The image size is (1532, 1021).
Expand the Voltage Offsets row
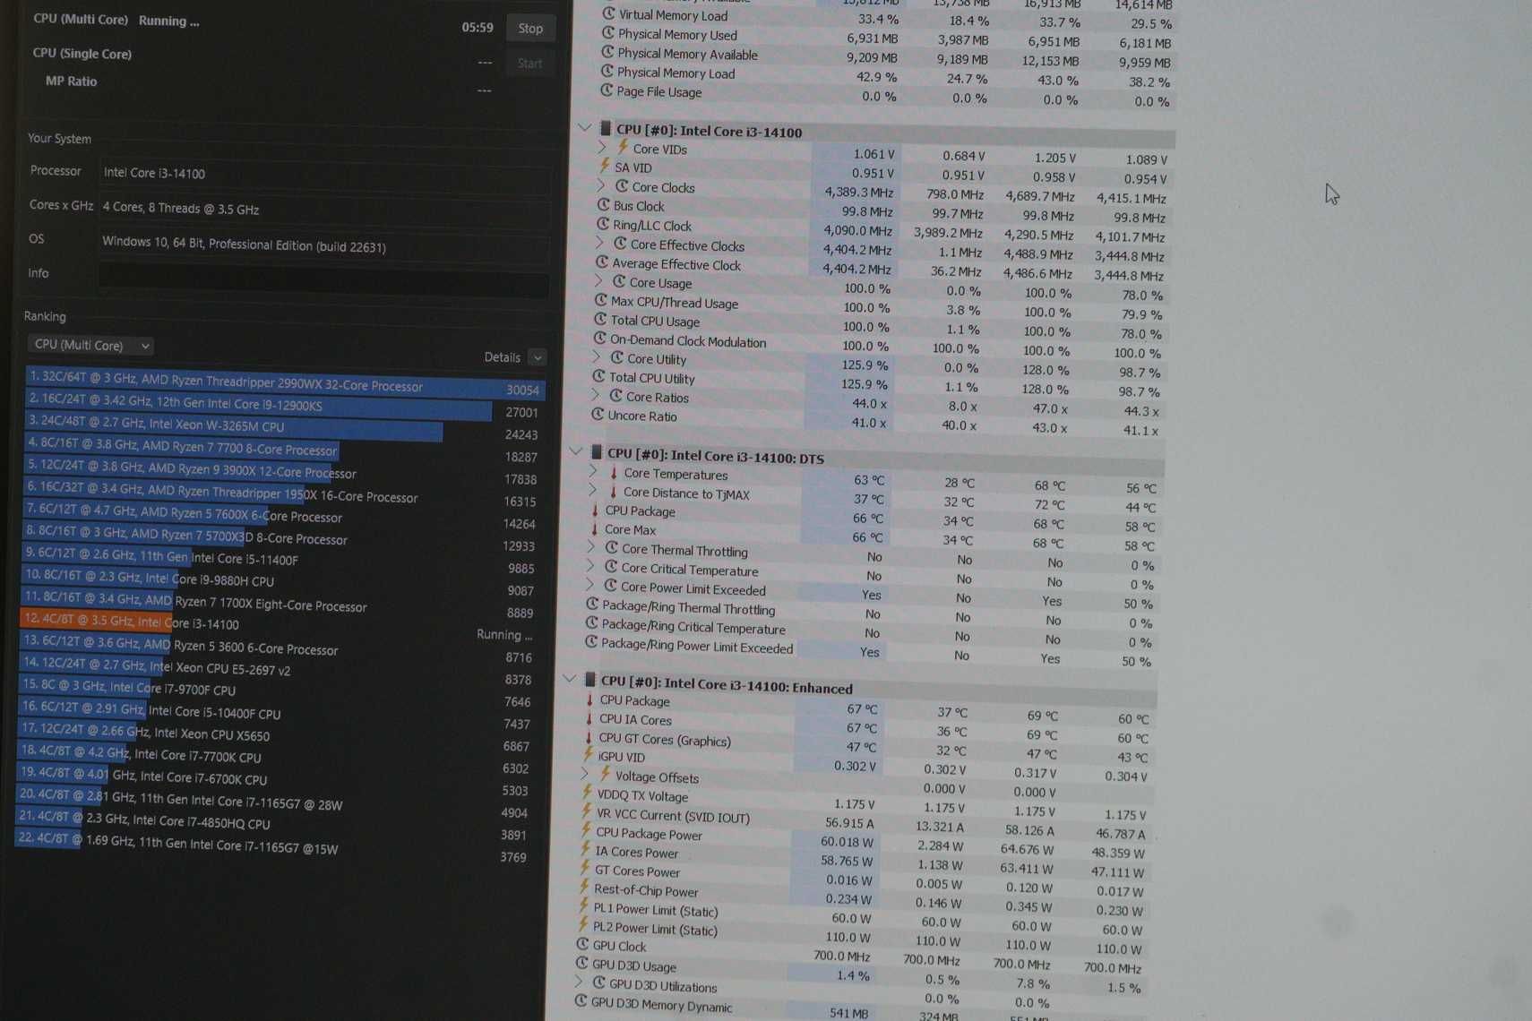tap(586, 773)
